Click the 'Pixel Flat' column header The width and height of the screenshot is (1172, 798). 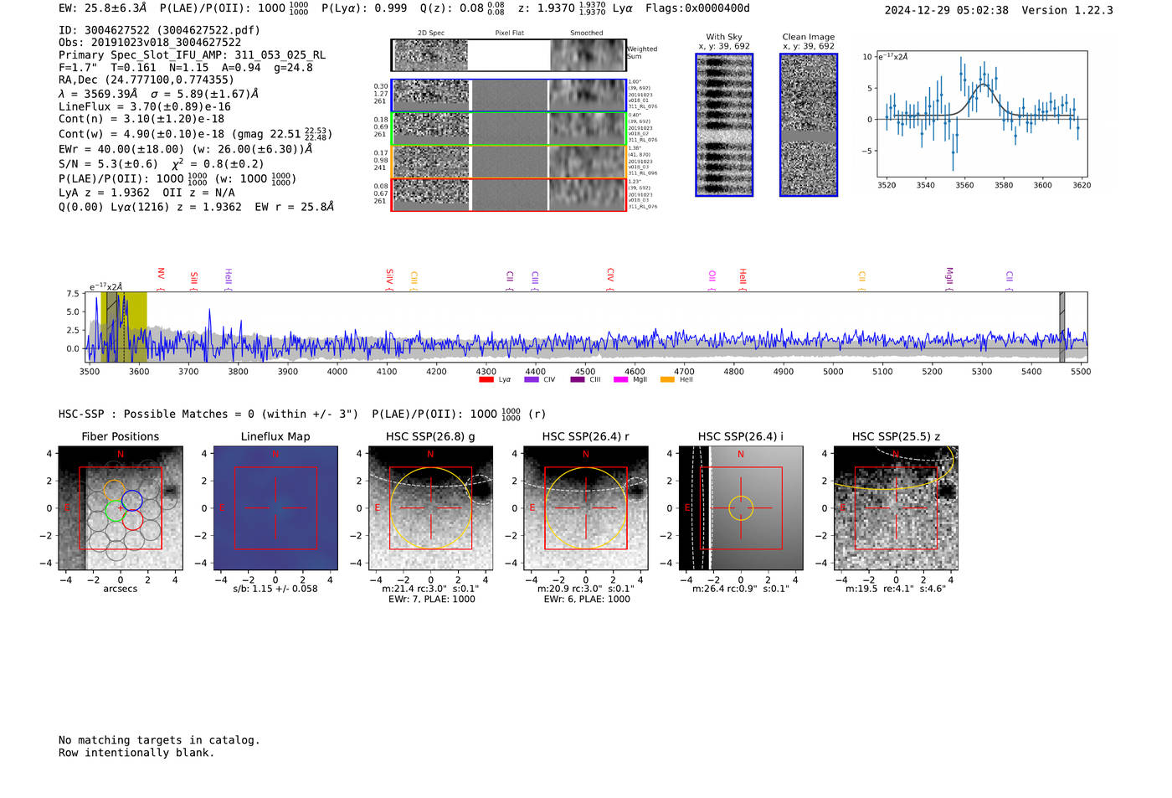tap(509, 33)
